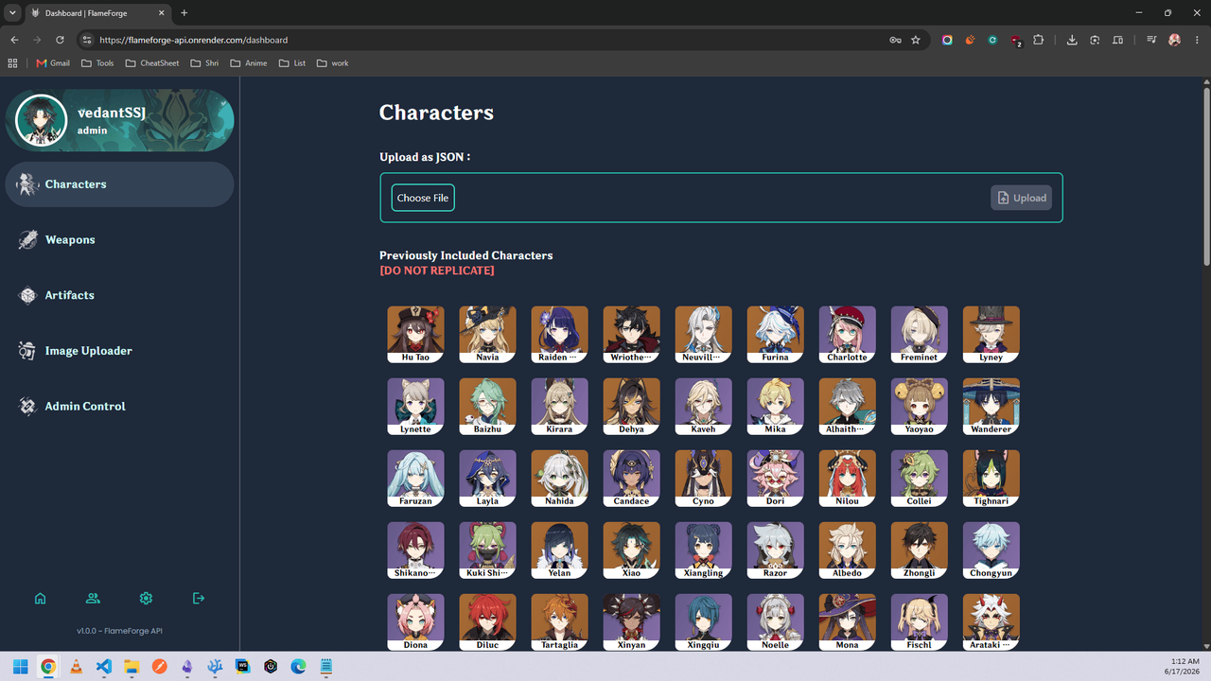This screenshot has height=681, width=1211.
Task: Open the Chrome extensions puzzle icon
Action: click(x=1039, y=40)
